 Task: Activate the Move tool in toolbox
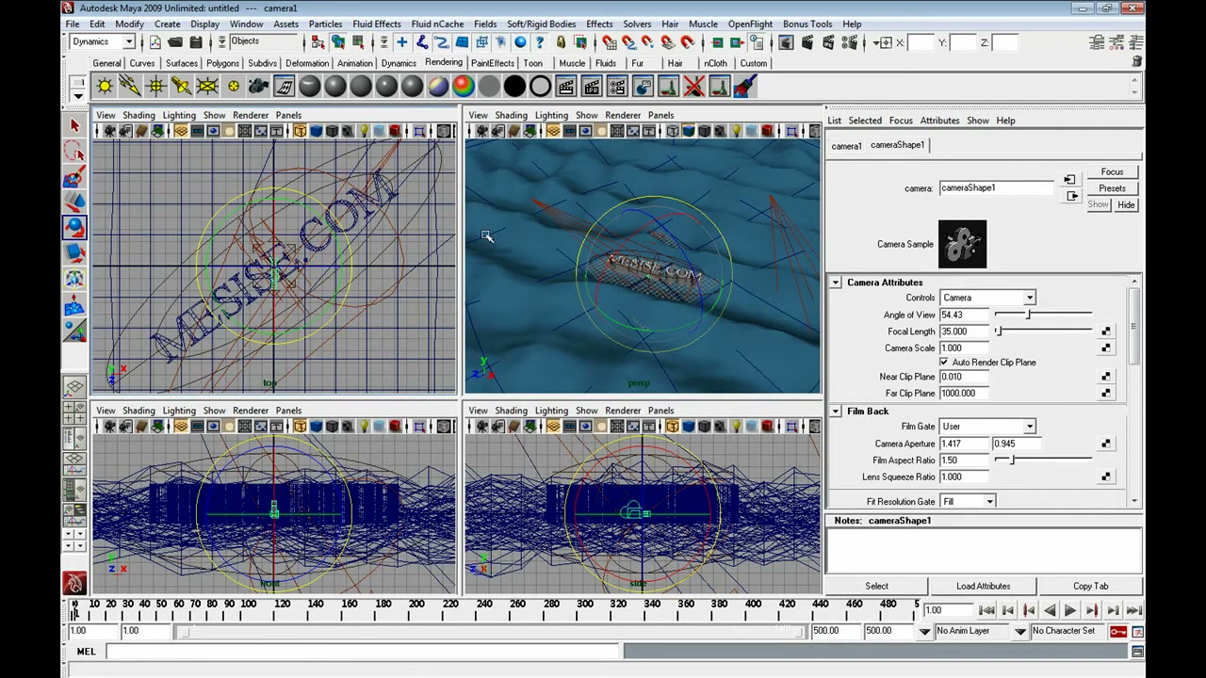[x=74, y=202]
